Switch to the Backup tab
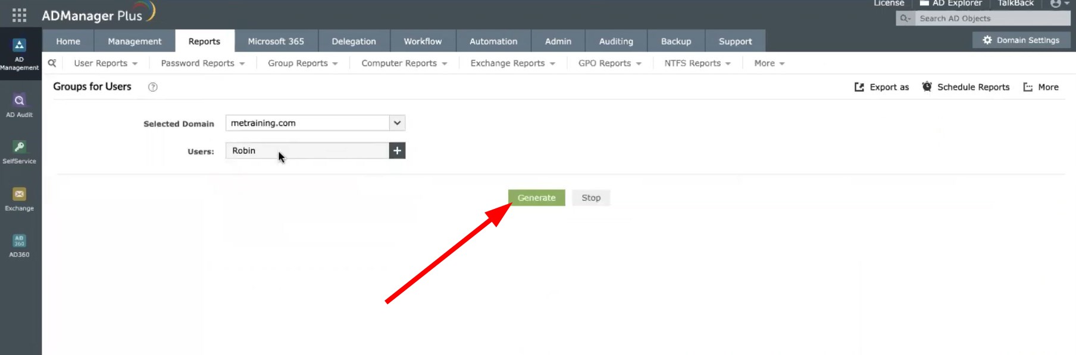Image resolution: width=1076 pixels, height=355 pixels. point(676,41)
